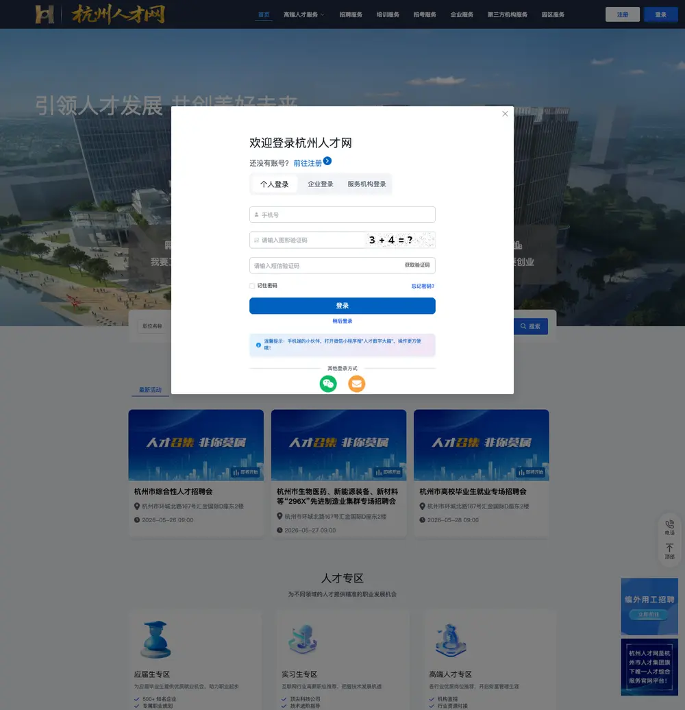This screenshot has height=710, width=685.
Task: Open the 园区服务 nav item
Action: [553, 14]
